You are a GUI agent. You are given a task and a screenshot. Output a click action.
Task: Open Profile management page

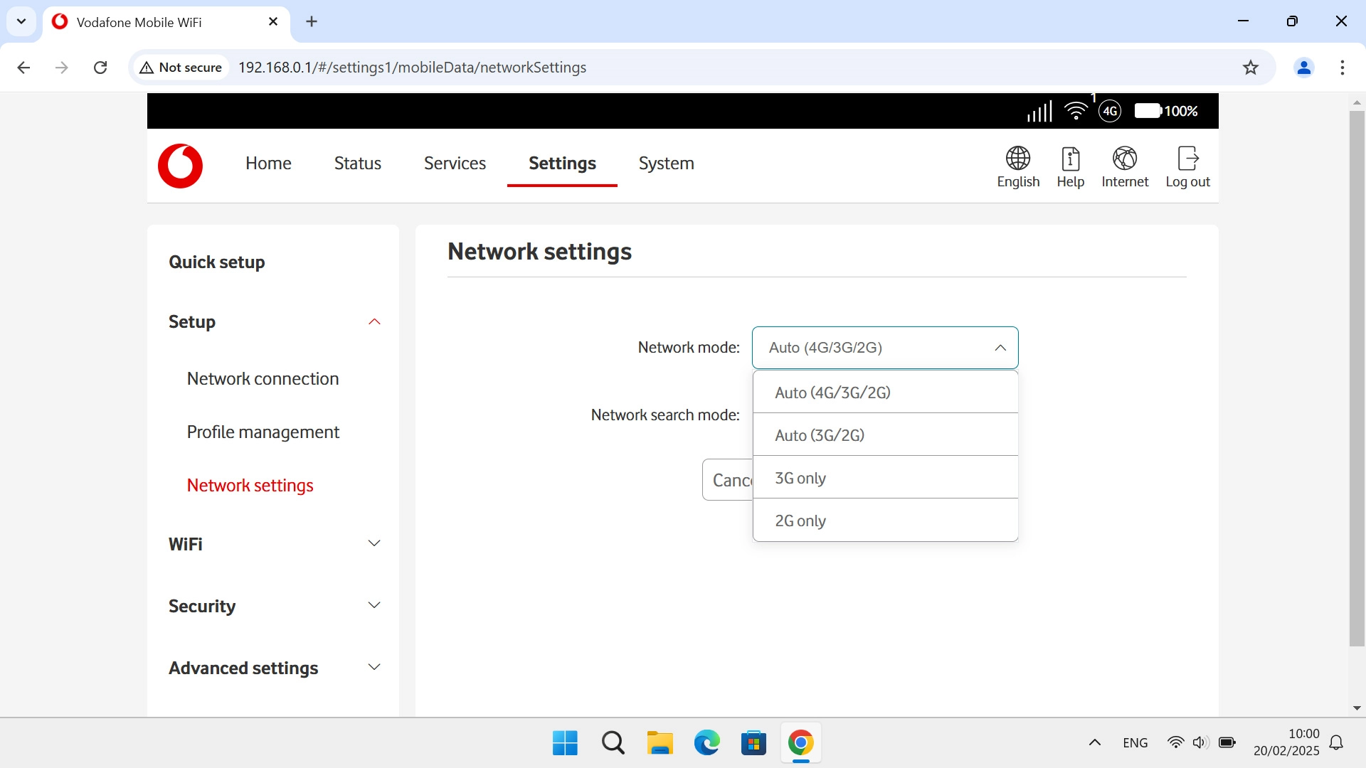pos(263,432)
